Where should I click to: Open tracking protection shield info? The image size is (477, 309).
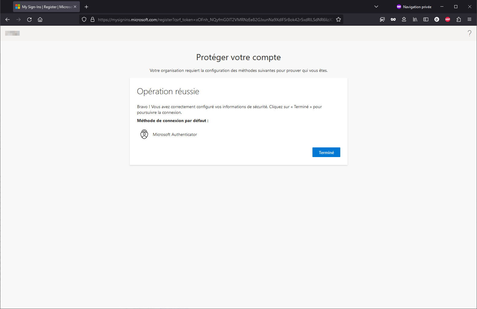pyautogui.click(x=84, y=20)
